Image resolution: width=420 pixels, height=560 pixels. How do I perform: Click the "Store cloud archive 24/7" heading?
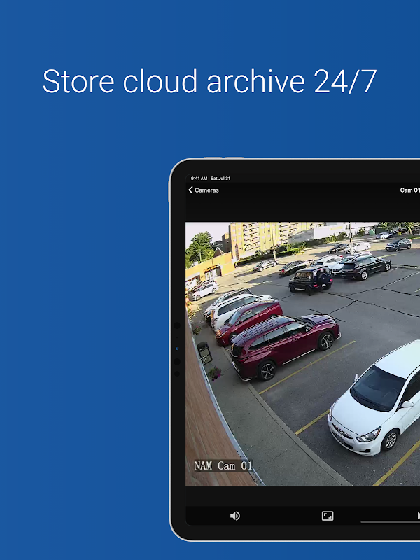pyautogui.click(x=209, y=81)
